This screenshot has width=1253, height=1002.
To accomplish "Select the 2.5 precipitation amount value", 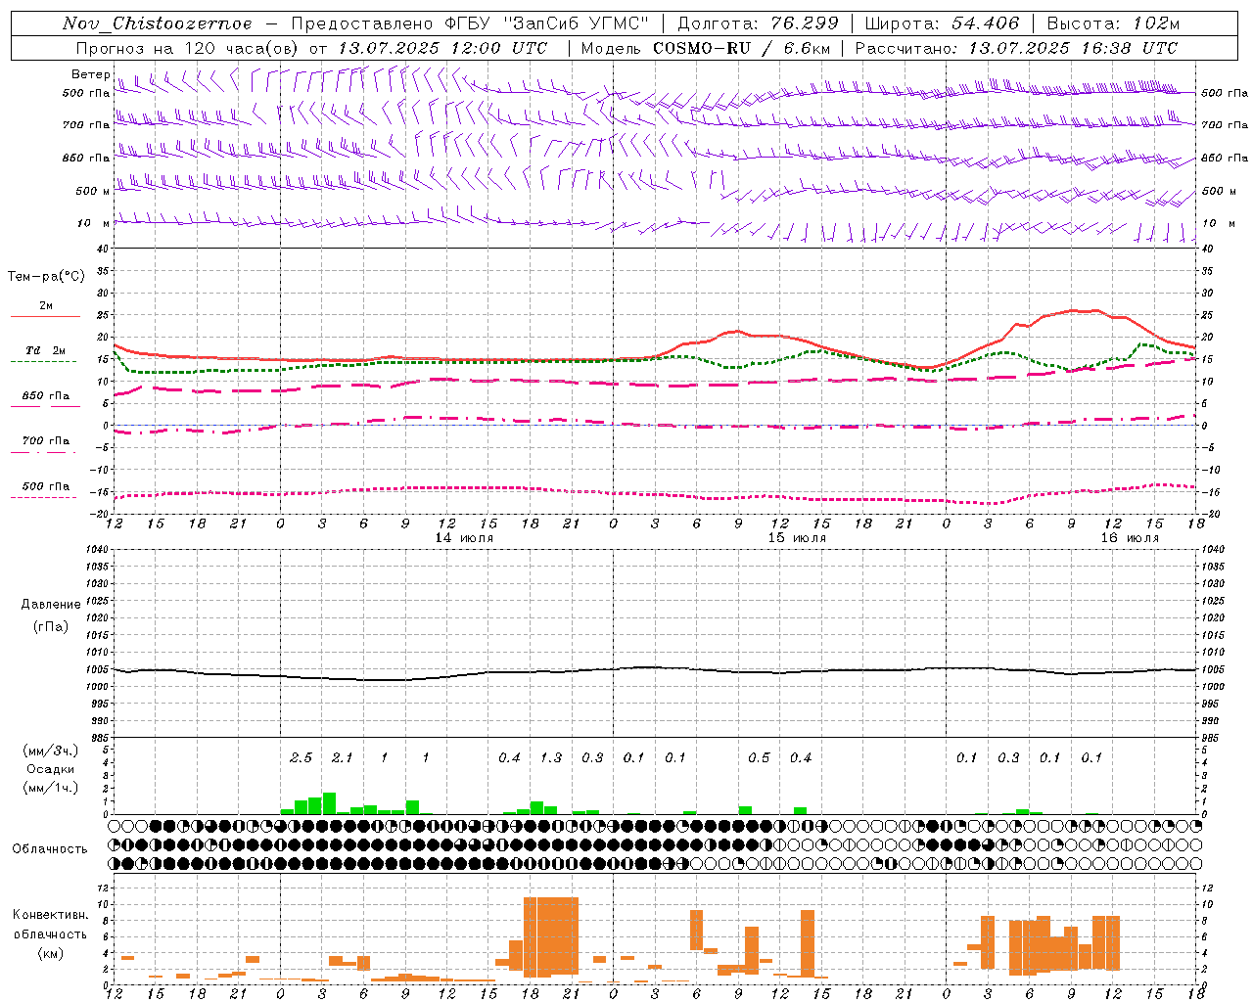I will (x=301, y=757).
